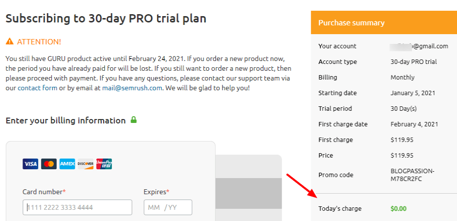Viewport: 457px width, 221px height.
Task: Click the mail@semrush.com email link
Action: (x=132, y=88)
